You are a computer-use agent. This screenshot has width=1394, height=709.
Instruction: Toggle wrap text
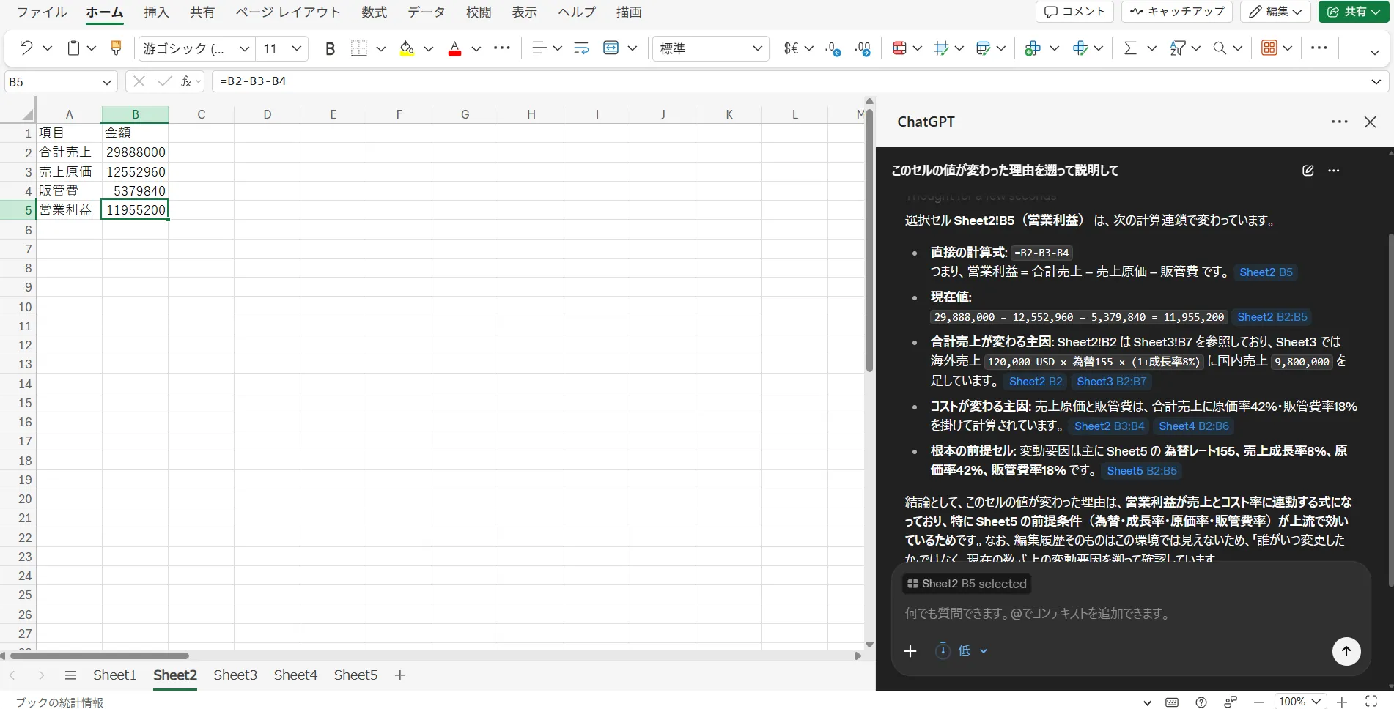(581, 48)
